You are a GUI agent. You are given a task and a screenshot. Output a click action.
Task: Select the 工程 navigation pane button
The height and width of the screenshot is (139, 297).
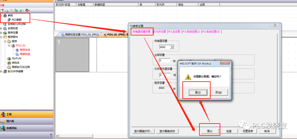point(27,114)
